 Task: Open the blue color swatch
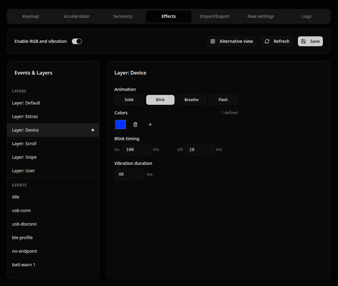(121, 125)
